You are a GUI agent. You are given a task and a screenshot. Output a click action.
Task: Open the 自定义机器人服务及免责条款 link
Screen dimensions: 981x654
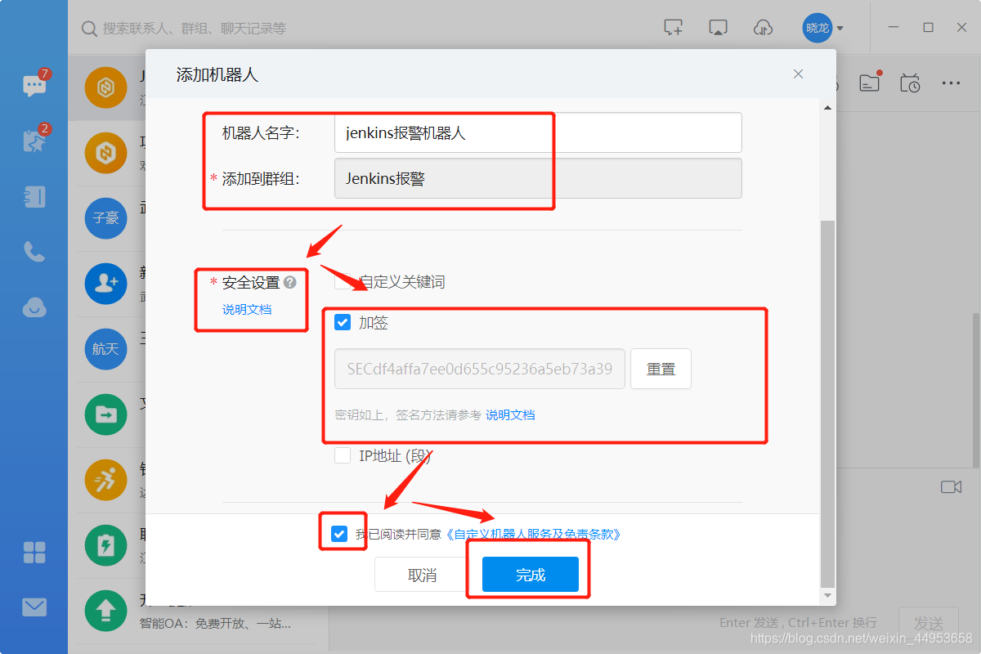click(x=533, y=534)
